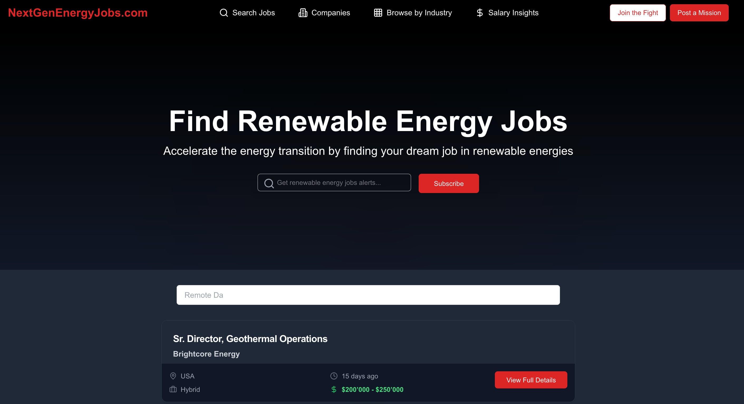744x404 pixels.
Task: Click the green dollar icon beside salary
Action: 334,389
